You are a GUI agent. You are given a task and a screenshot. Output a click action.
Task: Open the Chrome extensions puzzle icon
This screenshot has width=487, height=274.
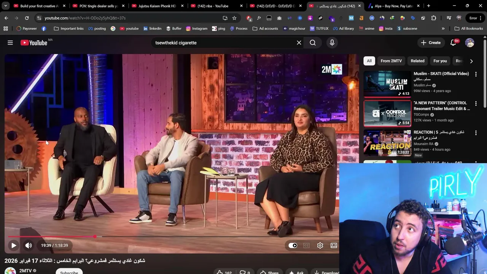click(x=434, y=18)
